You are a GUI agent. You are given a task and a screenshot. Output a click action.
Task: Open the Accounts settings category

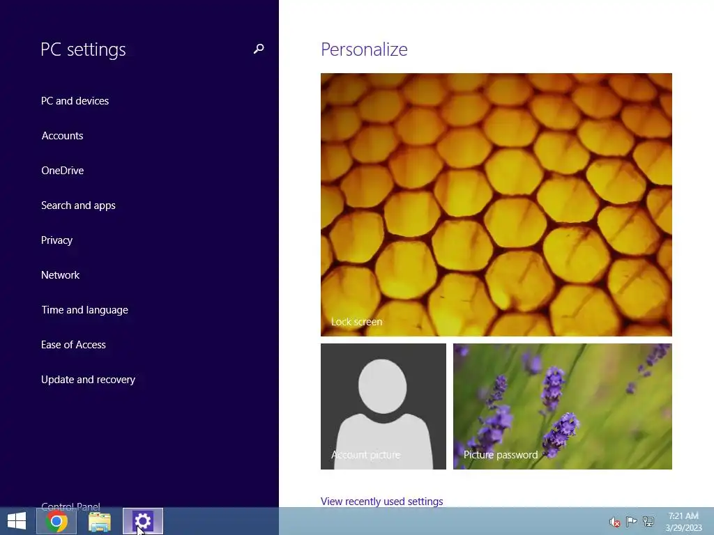point(62,136)
